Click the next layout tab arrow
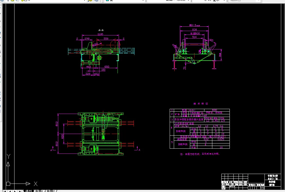Screen dimensions: 285x192 15,191
